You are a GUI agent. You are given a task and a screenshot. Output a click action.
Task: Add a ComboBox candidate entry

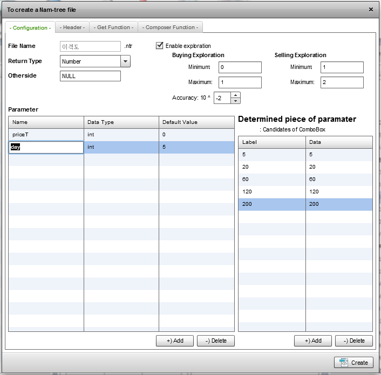[x=313, y=341]
